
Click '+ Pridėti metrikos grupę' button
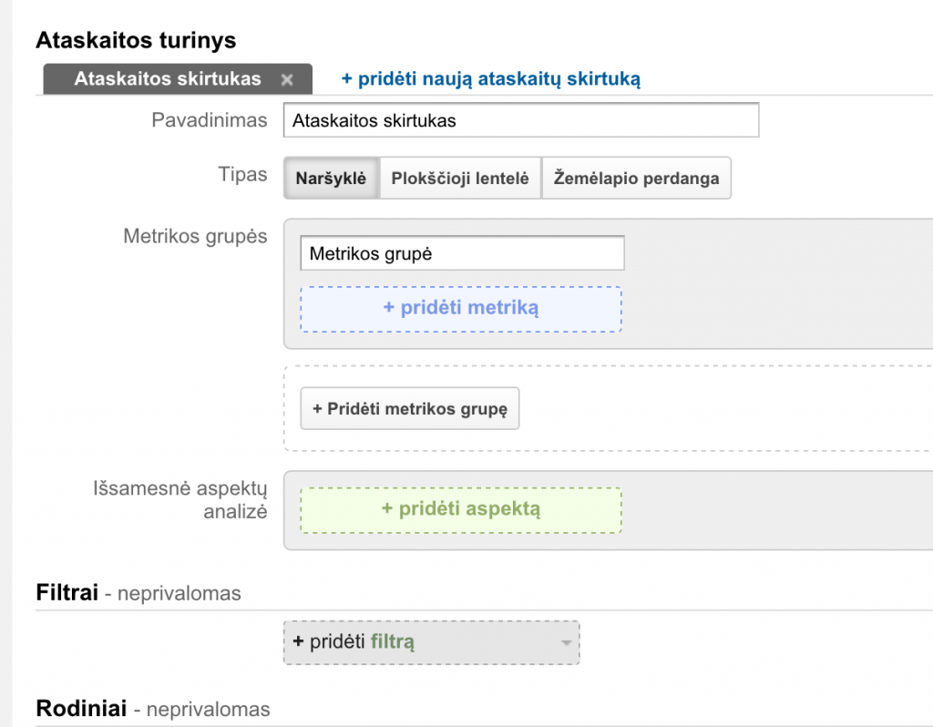pos(409,409)
